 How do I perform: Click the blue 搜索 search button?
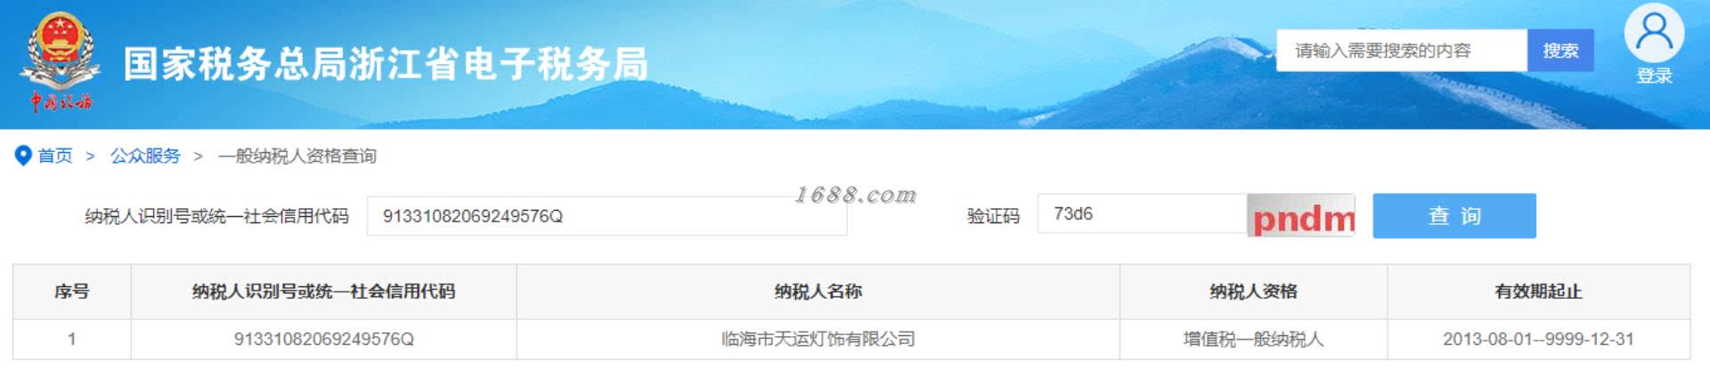[x=1560, y=51]
